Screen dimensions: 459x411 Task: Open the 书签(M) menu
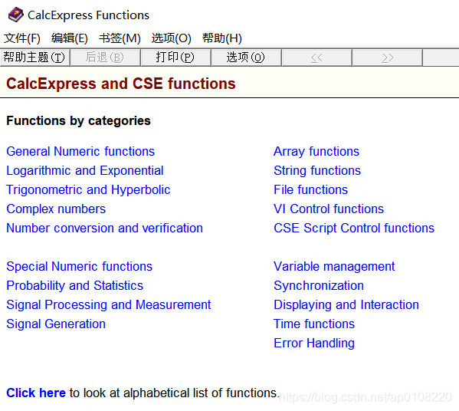coord(120,38)
